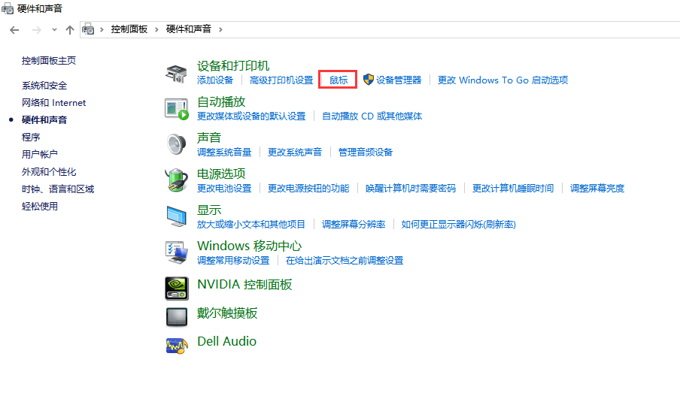Click the Dell Audio icon
Image resolution: width=680 pixels, height=417 pixels.
pos(176,345)
